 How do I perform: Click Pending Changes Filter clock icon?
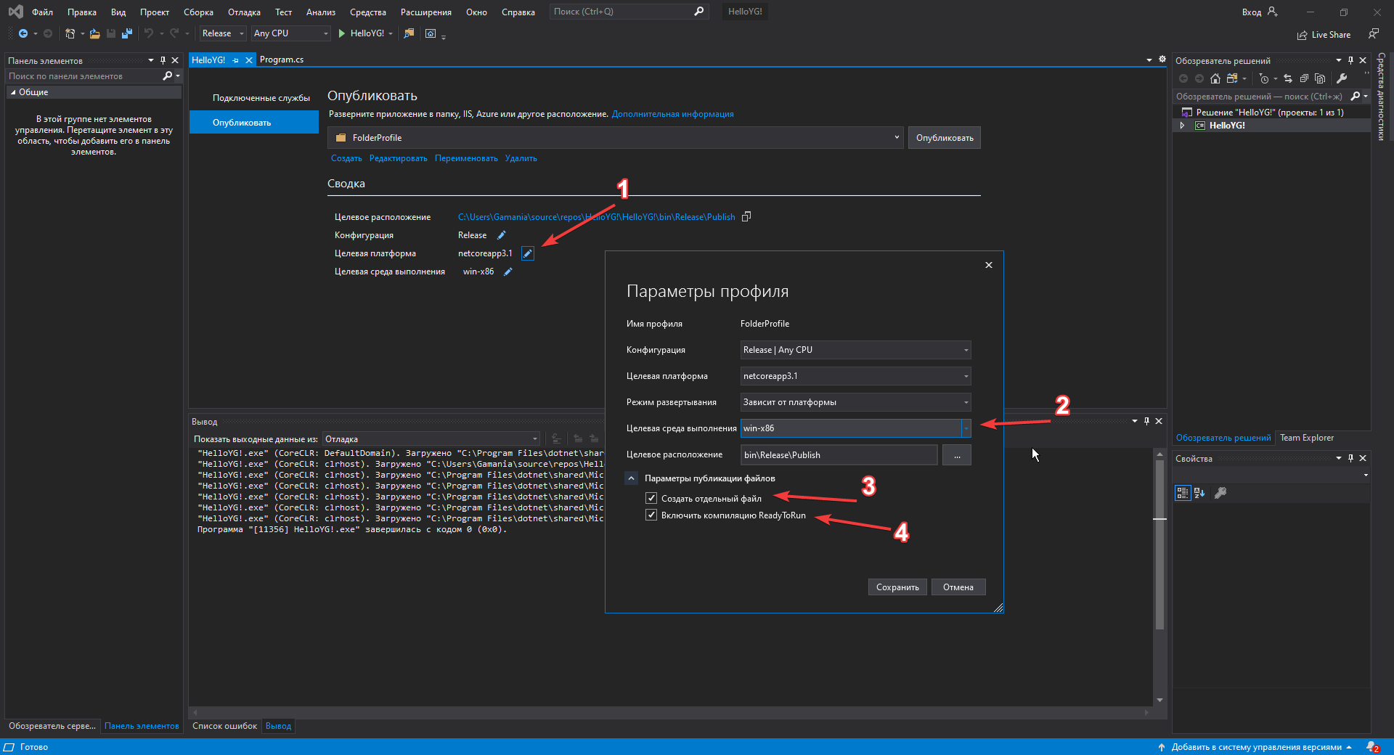click(1264, 78)
